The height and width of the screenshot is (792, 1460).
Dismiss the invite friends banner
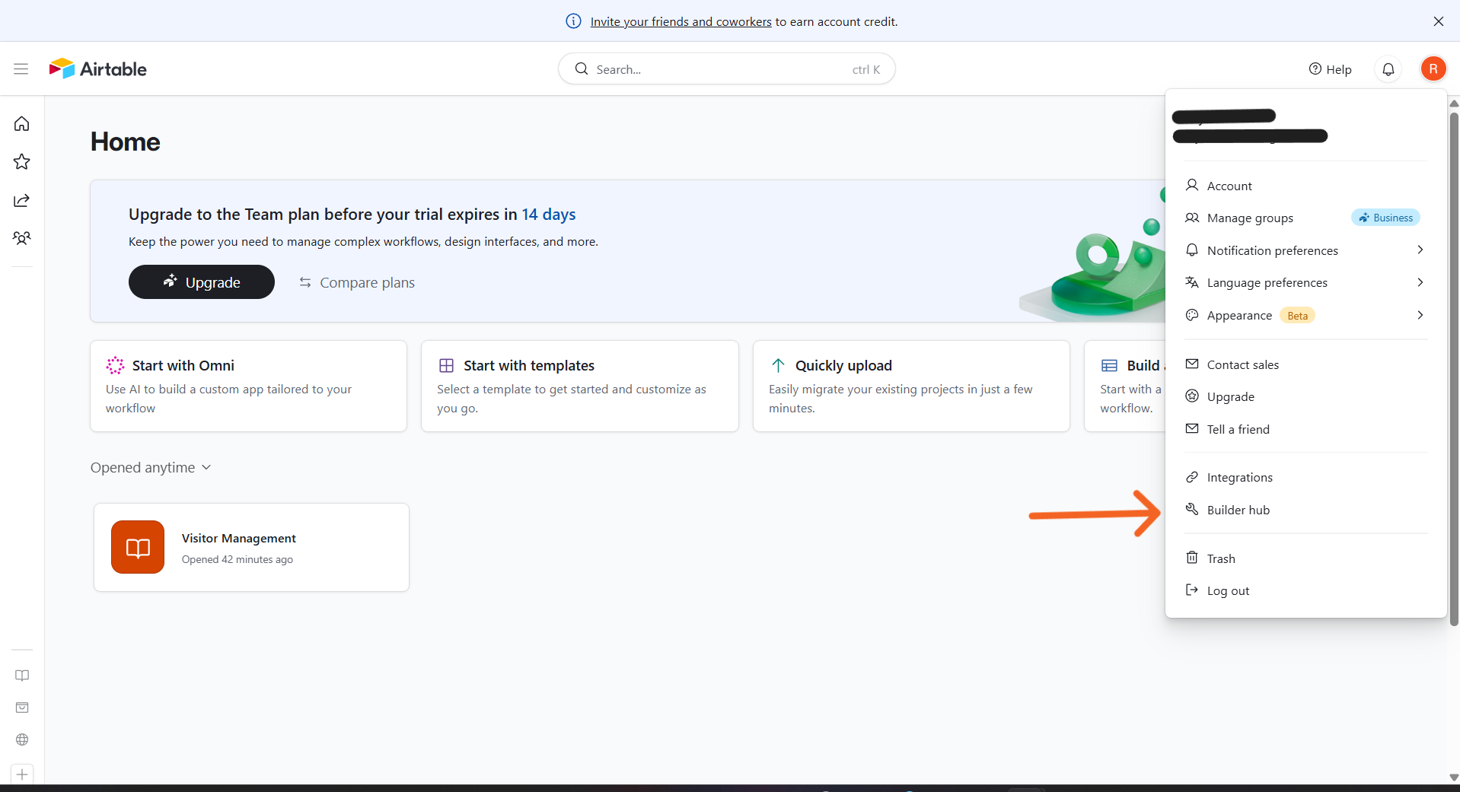tap(1439, 21)
